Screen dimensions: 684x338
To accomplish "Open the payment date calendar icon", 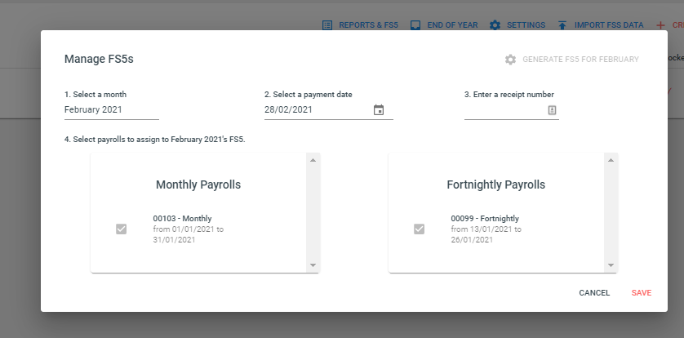I will [x=379, y=110].
